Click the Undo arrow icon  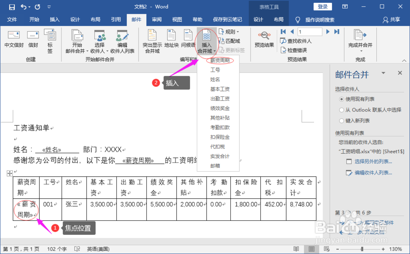[24, 7]
